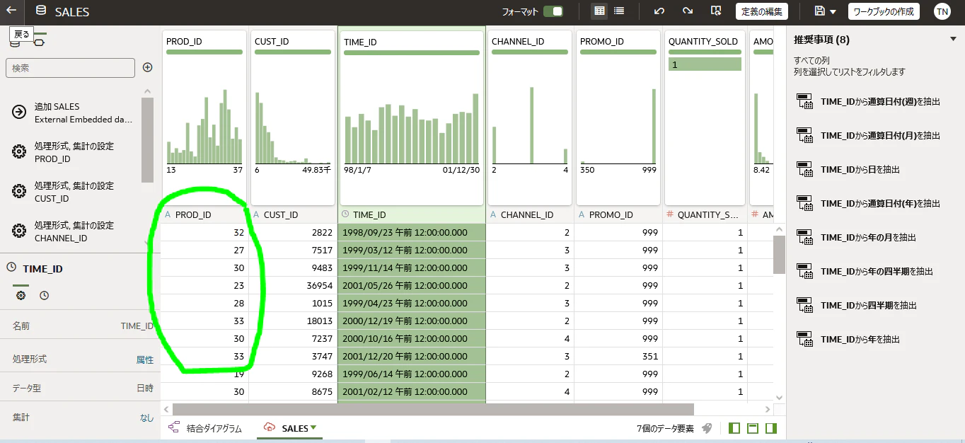Image resolution: width=965 pixels, height=443 pixels.
Task: Select the CHANNEL_ID column header
Action: point(530,214)
